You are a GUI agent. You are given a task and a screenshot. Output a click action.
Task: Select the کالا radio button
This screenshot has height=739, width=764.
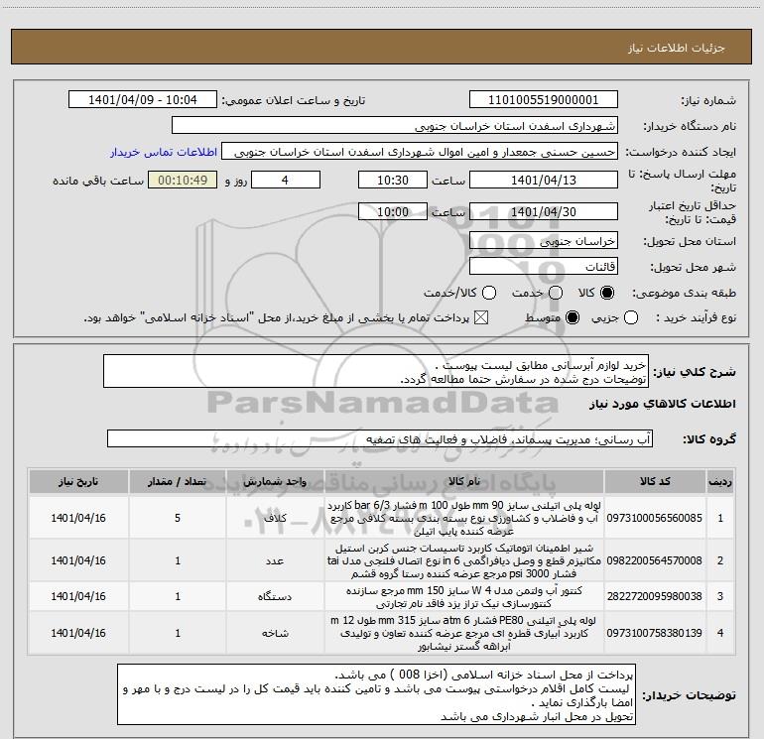(607, 293)
